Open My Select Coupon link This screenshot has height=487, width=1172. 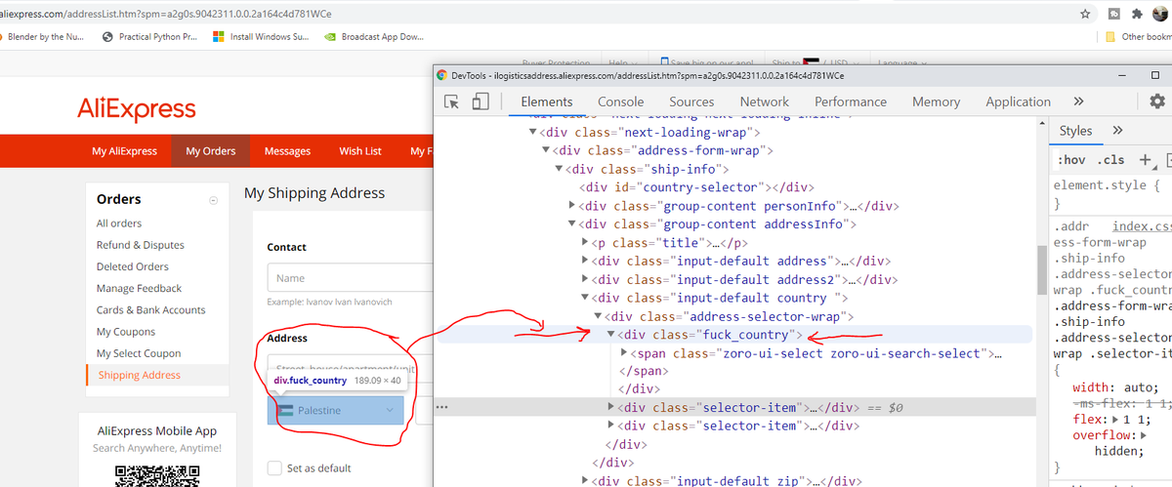(139, 353)
